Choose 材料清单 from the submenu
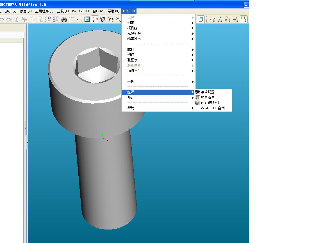Image resolution: width=323 pixels, height=243 pixels. (x=213, y=97)
